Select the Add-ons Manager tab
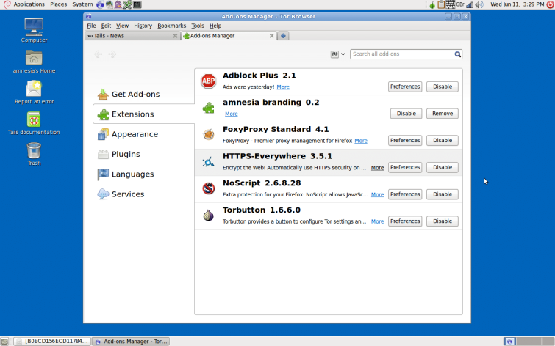 (x=229, y=36)
